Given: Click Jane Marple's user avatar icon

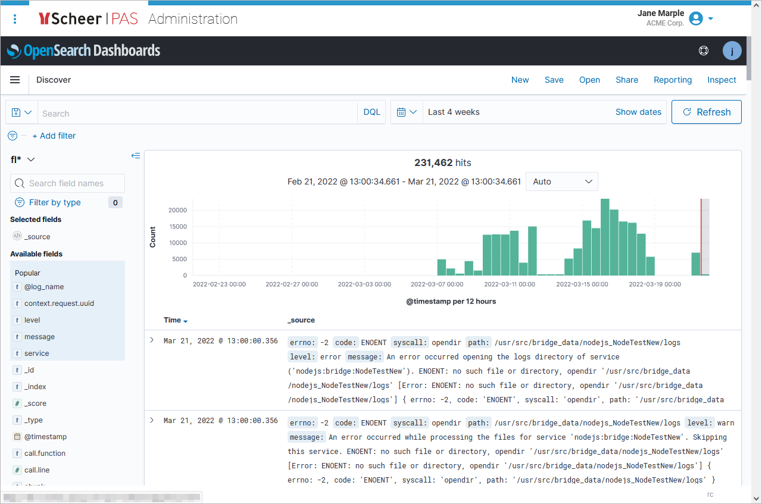Looking at the screenshot, I should [x=695, y=18].
